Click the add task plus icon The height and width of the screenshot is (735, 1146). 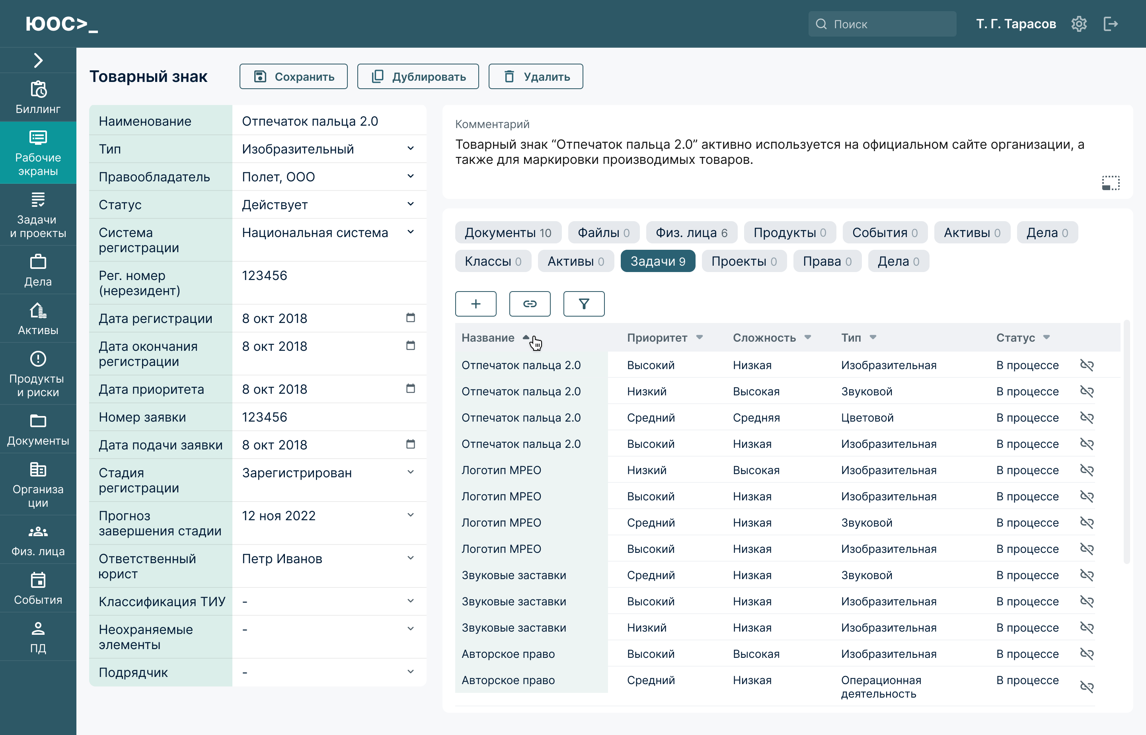coord(476,304)
